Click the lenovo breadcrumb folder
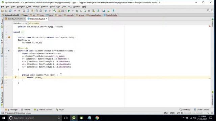 (x=80, y=15)
